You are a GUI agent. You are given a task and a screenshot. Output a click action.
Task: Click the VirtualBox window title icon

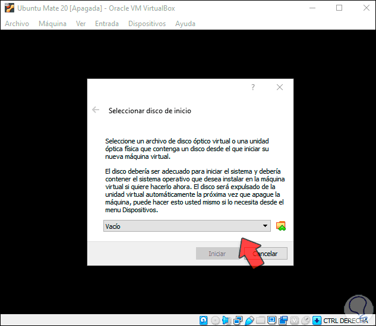click(10, 8)
